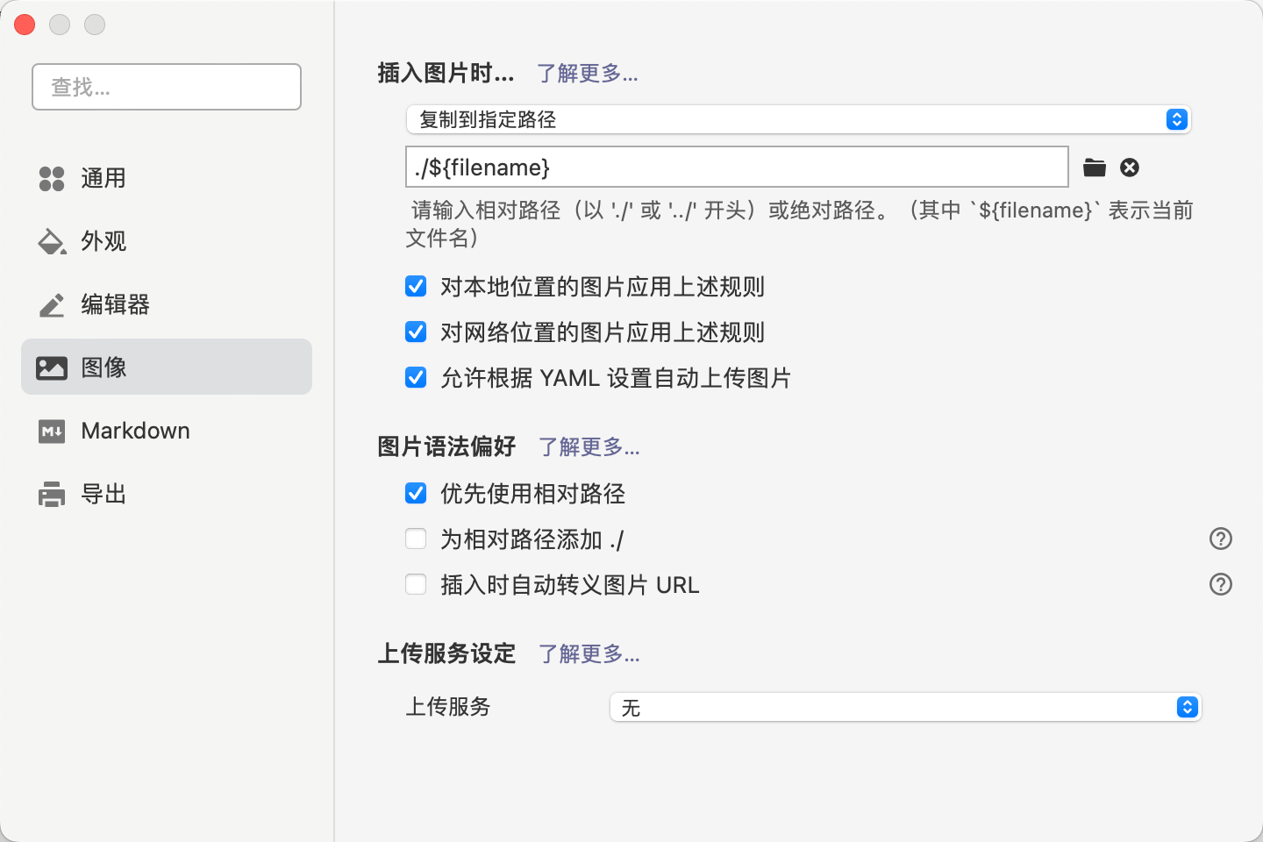This screenshot has height=842, width=1263.
Task: Click the folder icon to browse path
Action: pos(1094,168)
